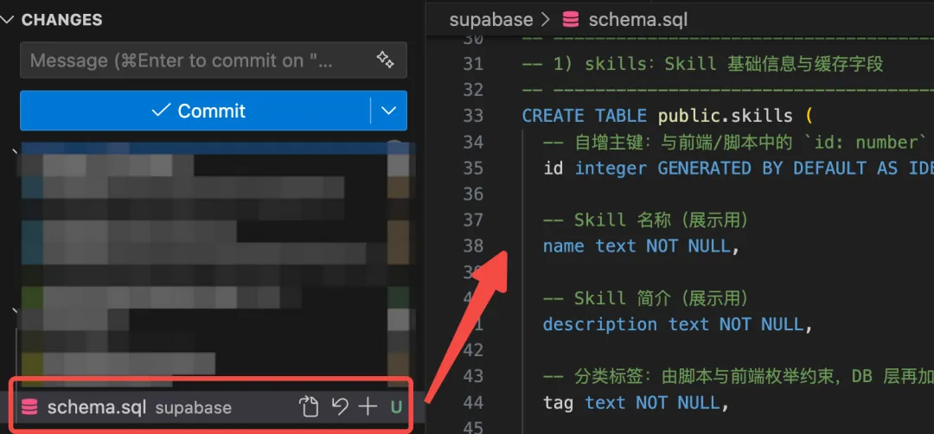Image resolution: width=934 pixels, height=434 pixels.
Task: Collapse the CHANGES section chevron
Action: pyautogui.click(x=8, y=20)
